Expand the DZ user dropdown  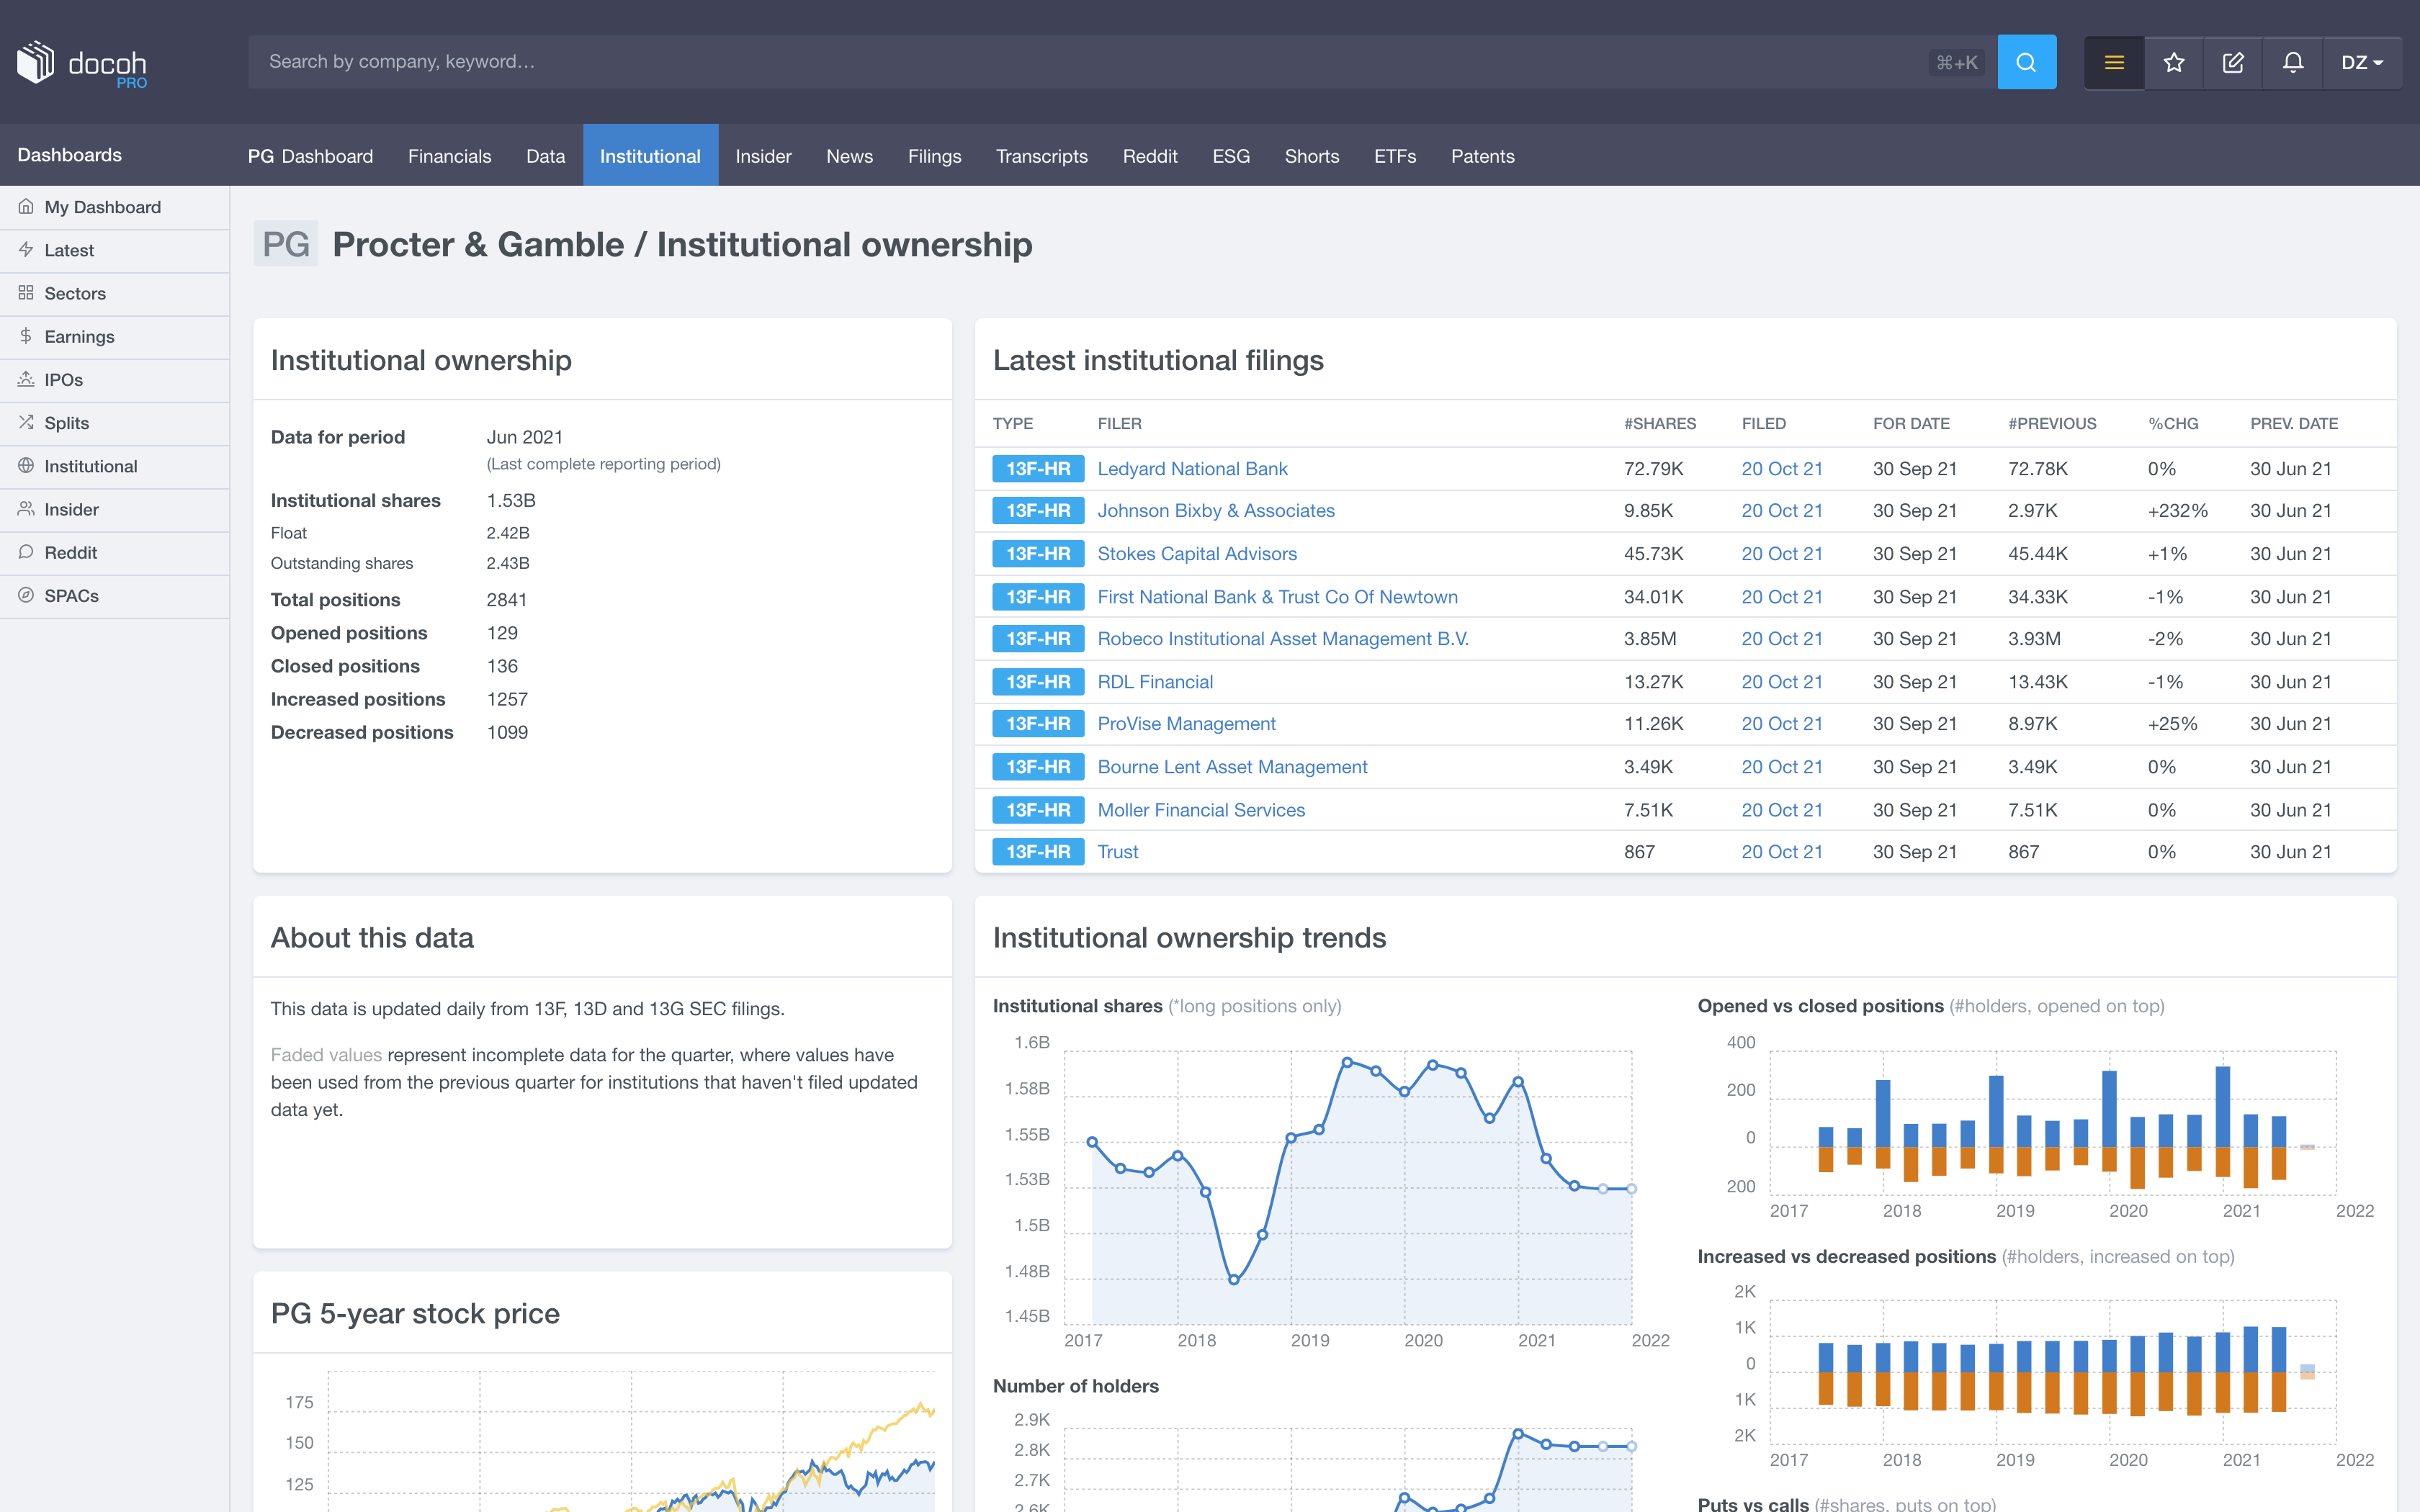[2361, 62]
